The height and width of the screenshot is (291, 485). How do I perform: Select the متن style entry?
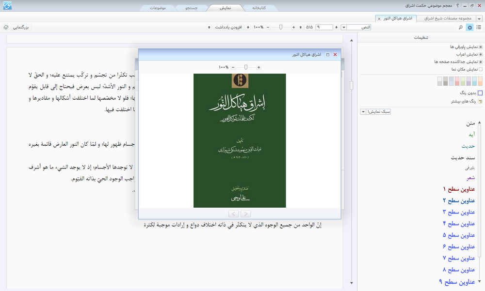pos(470,123)
